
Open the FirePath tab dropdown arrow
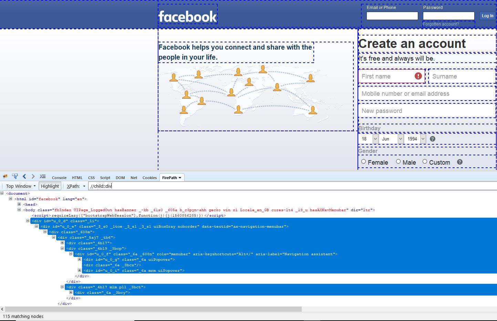(180, 178)
